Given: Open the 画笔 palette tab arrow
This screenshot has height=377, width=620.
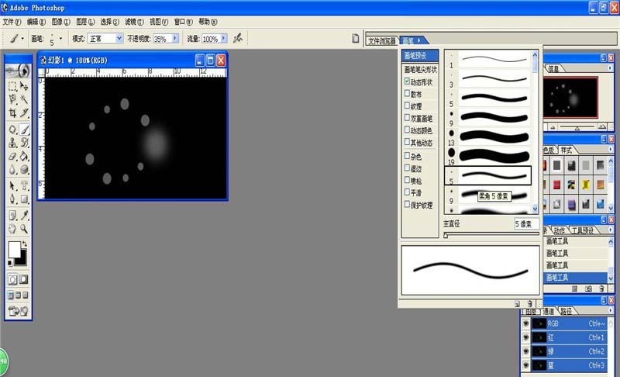Looking at the screenshot, I should point(419,40).
